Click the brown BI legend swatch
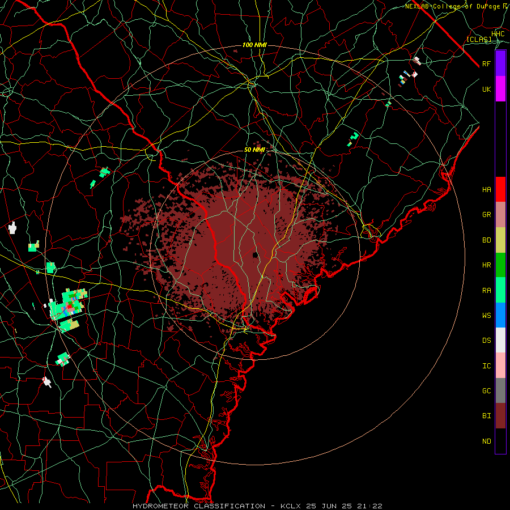510x510 pixels. 500,416
